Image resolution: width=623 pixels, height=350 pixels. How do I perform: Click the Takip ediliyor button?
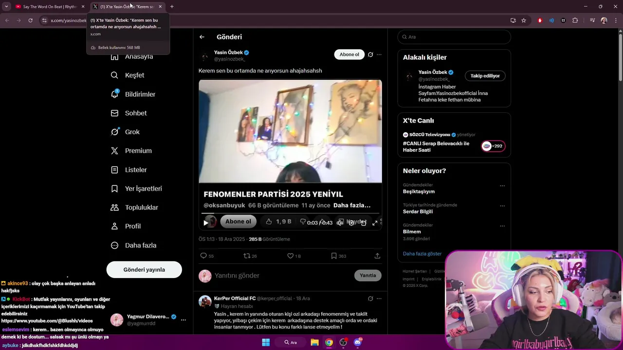[x=485, y=76]
